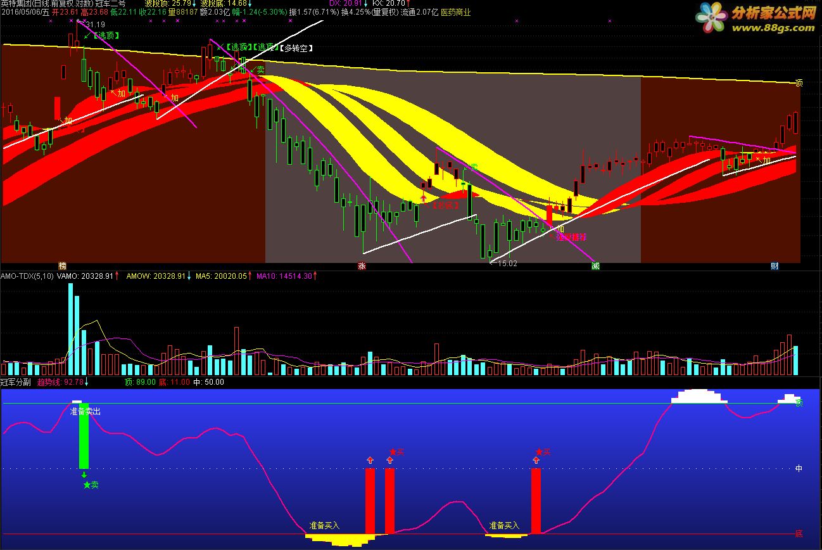Screen dimensions: 822x550
Task: Click the 中 axis label in the sub-indicator
Action: tap(799, 469)
